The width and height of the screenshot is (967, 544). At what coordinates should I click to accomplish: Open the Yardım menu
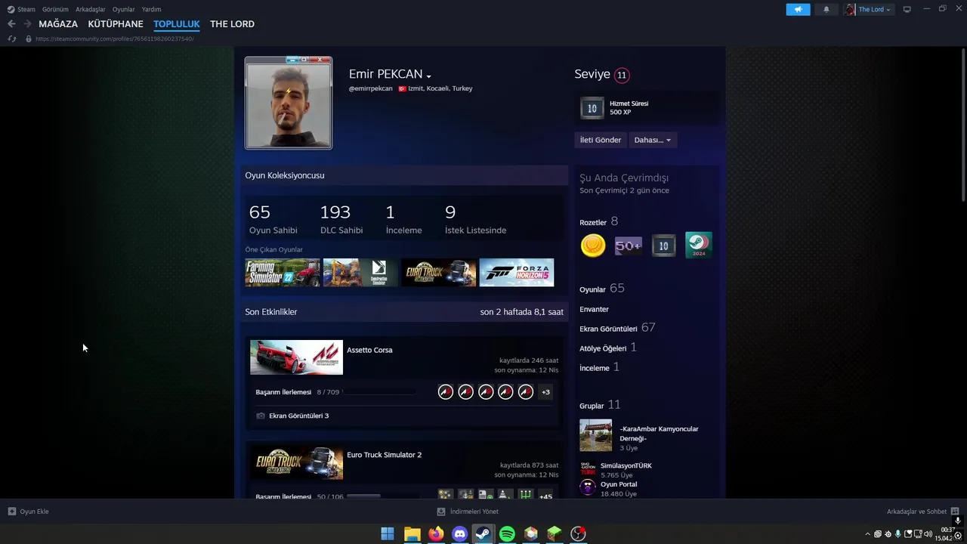[151, 9]
